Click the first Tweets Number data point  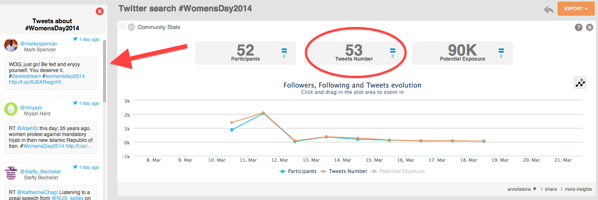(x=232, y=123)
